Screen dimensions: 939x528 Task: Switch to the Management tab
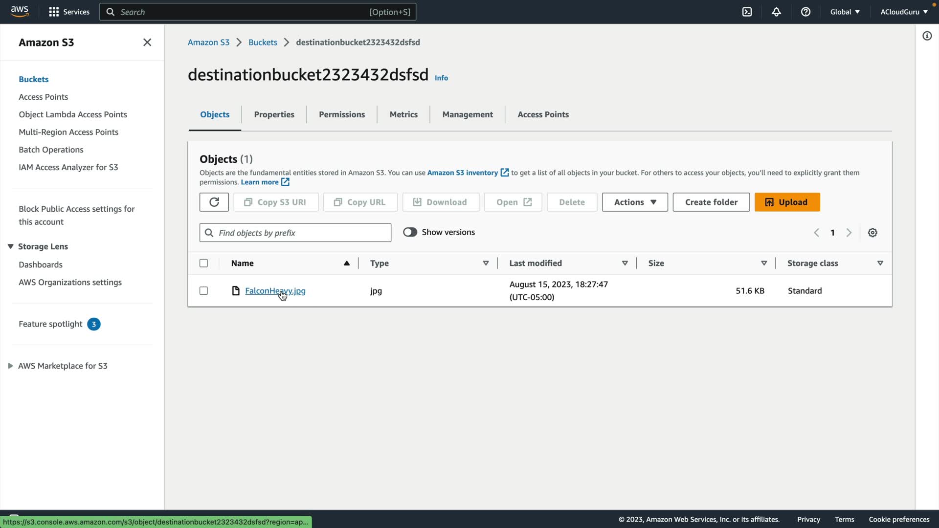[467, 114]
